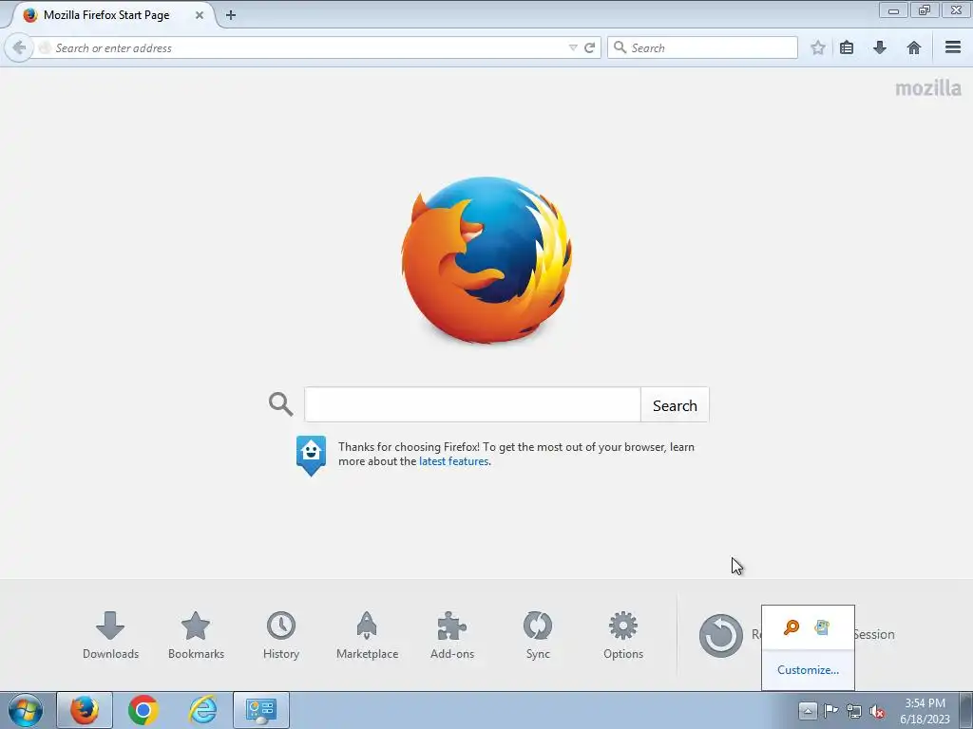
Task: Toggle the show hidden icons tray arrow
Action: pos(808,711)
